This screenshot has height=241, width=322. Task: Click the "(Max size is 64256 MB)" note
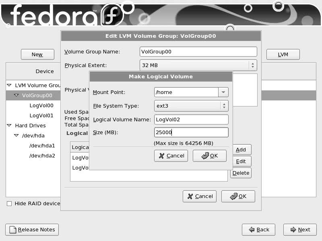[x=184, y=143]
